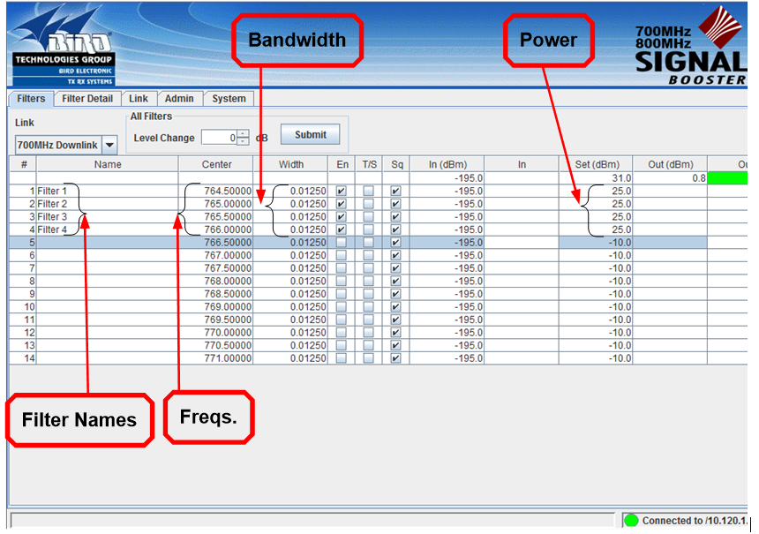Click the Submit button

(311, 134)
